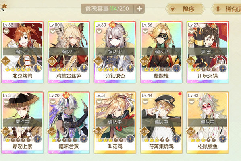The image size is (241, 161).
Task: Click the 劳作中 status banner on 鼎湖上素
Action: (23, 122)
